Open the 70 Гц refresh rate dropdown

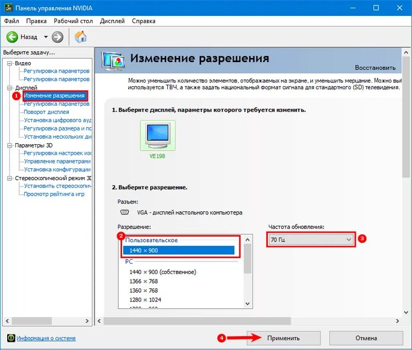[x=311, y=239]
